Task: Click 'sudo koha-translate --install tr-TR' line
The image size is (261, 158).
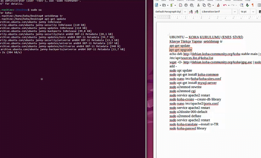Action: 194,124
